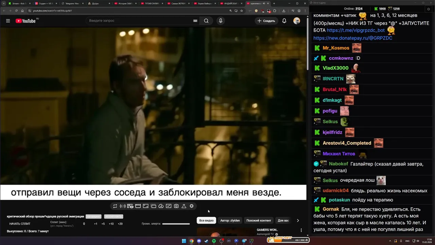Viewport: 435px width, 245px height.
Task: Go to the YouTube home logo
Action: coord(25,21)
